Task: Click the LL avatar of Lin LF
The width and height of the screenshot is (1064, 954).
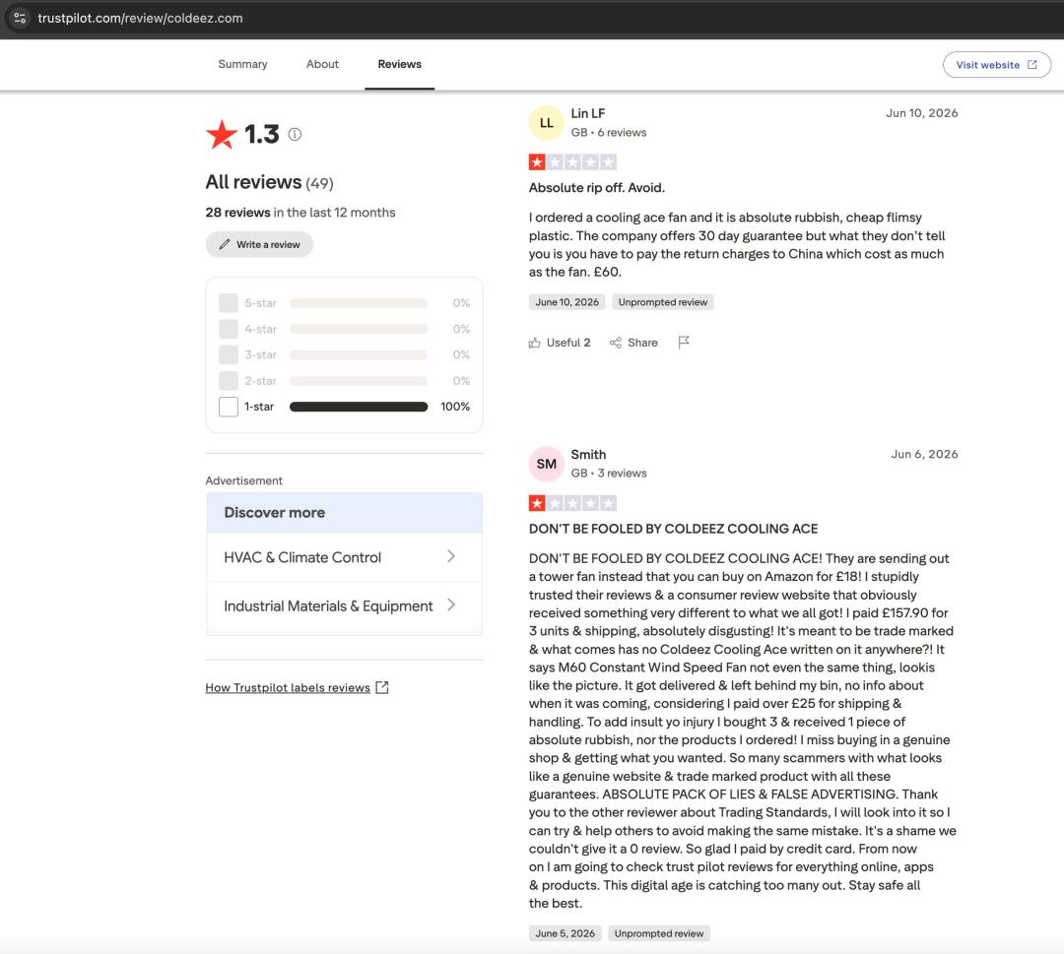Action: 546,123
